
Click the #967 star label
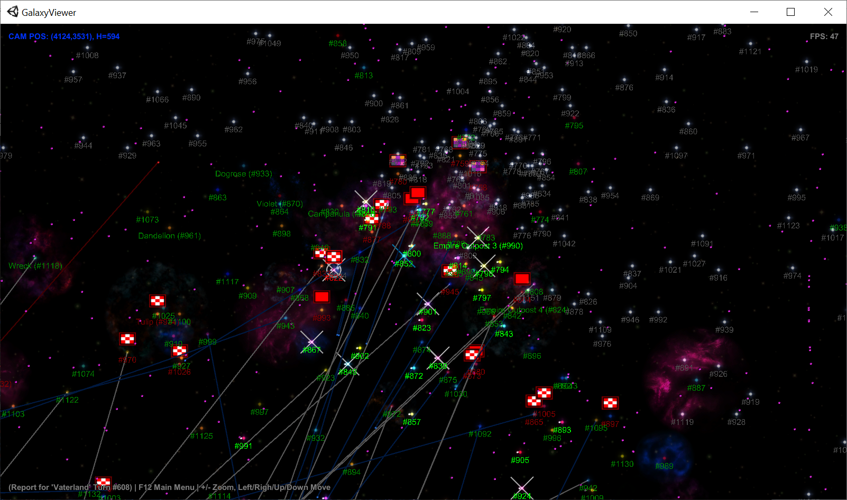(x=800, y=137)
